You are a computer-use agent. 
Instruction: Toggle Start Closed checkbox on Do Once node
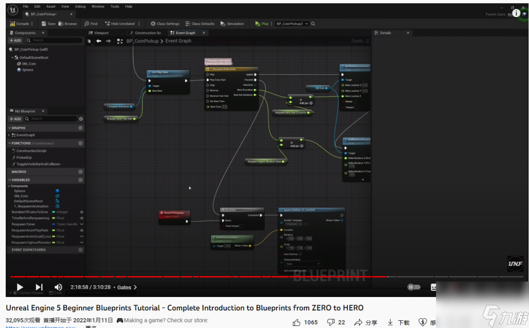pos(241,226)
